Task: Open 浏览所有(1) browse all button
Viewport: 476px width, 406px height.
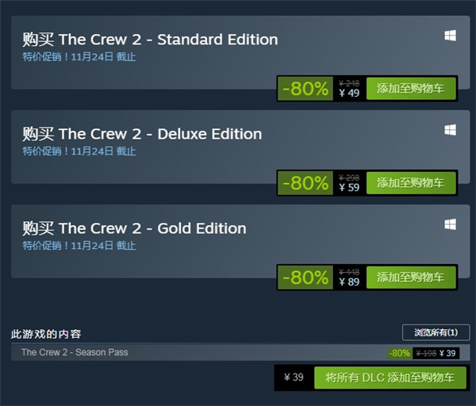Action: (x=436, y=332)
